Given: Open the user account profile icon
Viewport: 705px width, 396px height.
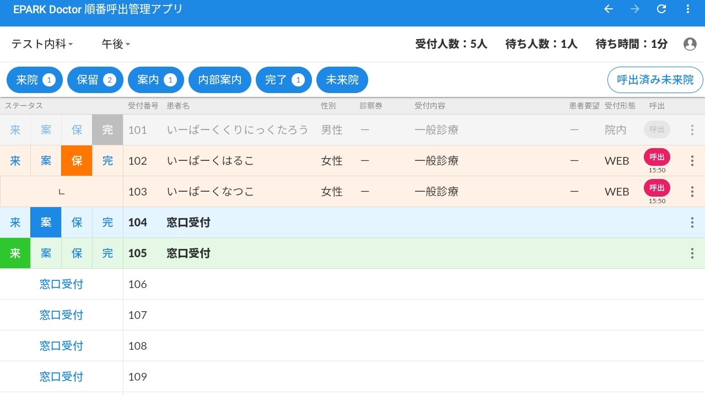Looking at the screenshot, I should click(690, 44).
